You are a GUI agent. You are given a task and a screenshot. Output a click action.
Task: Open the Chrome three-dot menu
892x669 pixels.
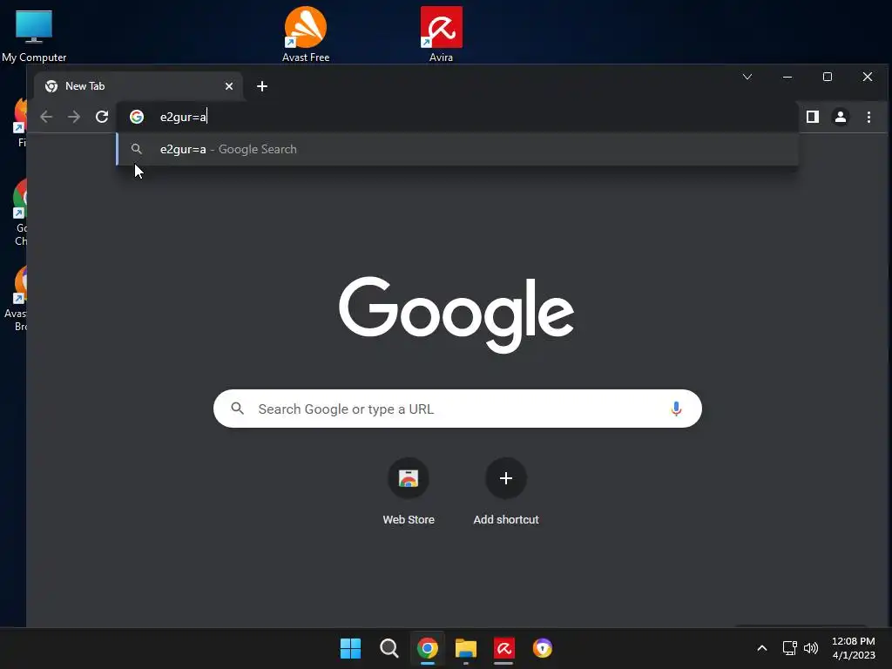[x=868, y=117]
